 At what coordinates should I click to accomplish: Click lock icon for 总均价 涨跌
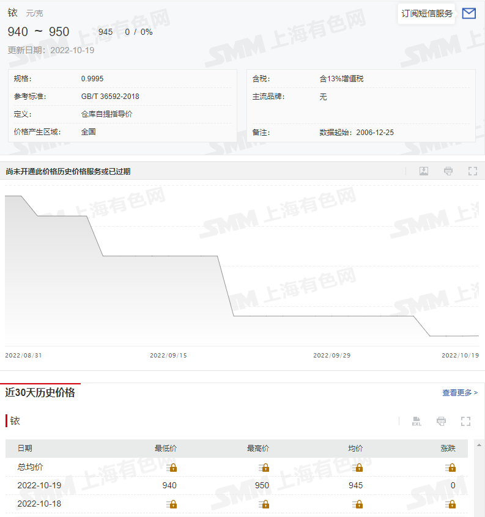pyautogui.click(x=451, y=468)
